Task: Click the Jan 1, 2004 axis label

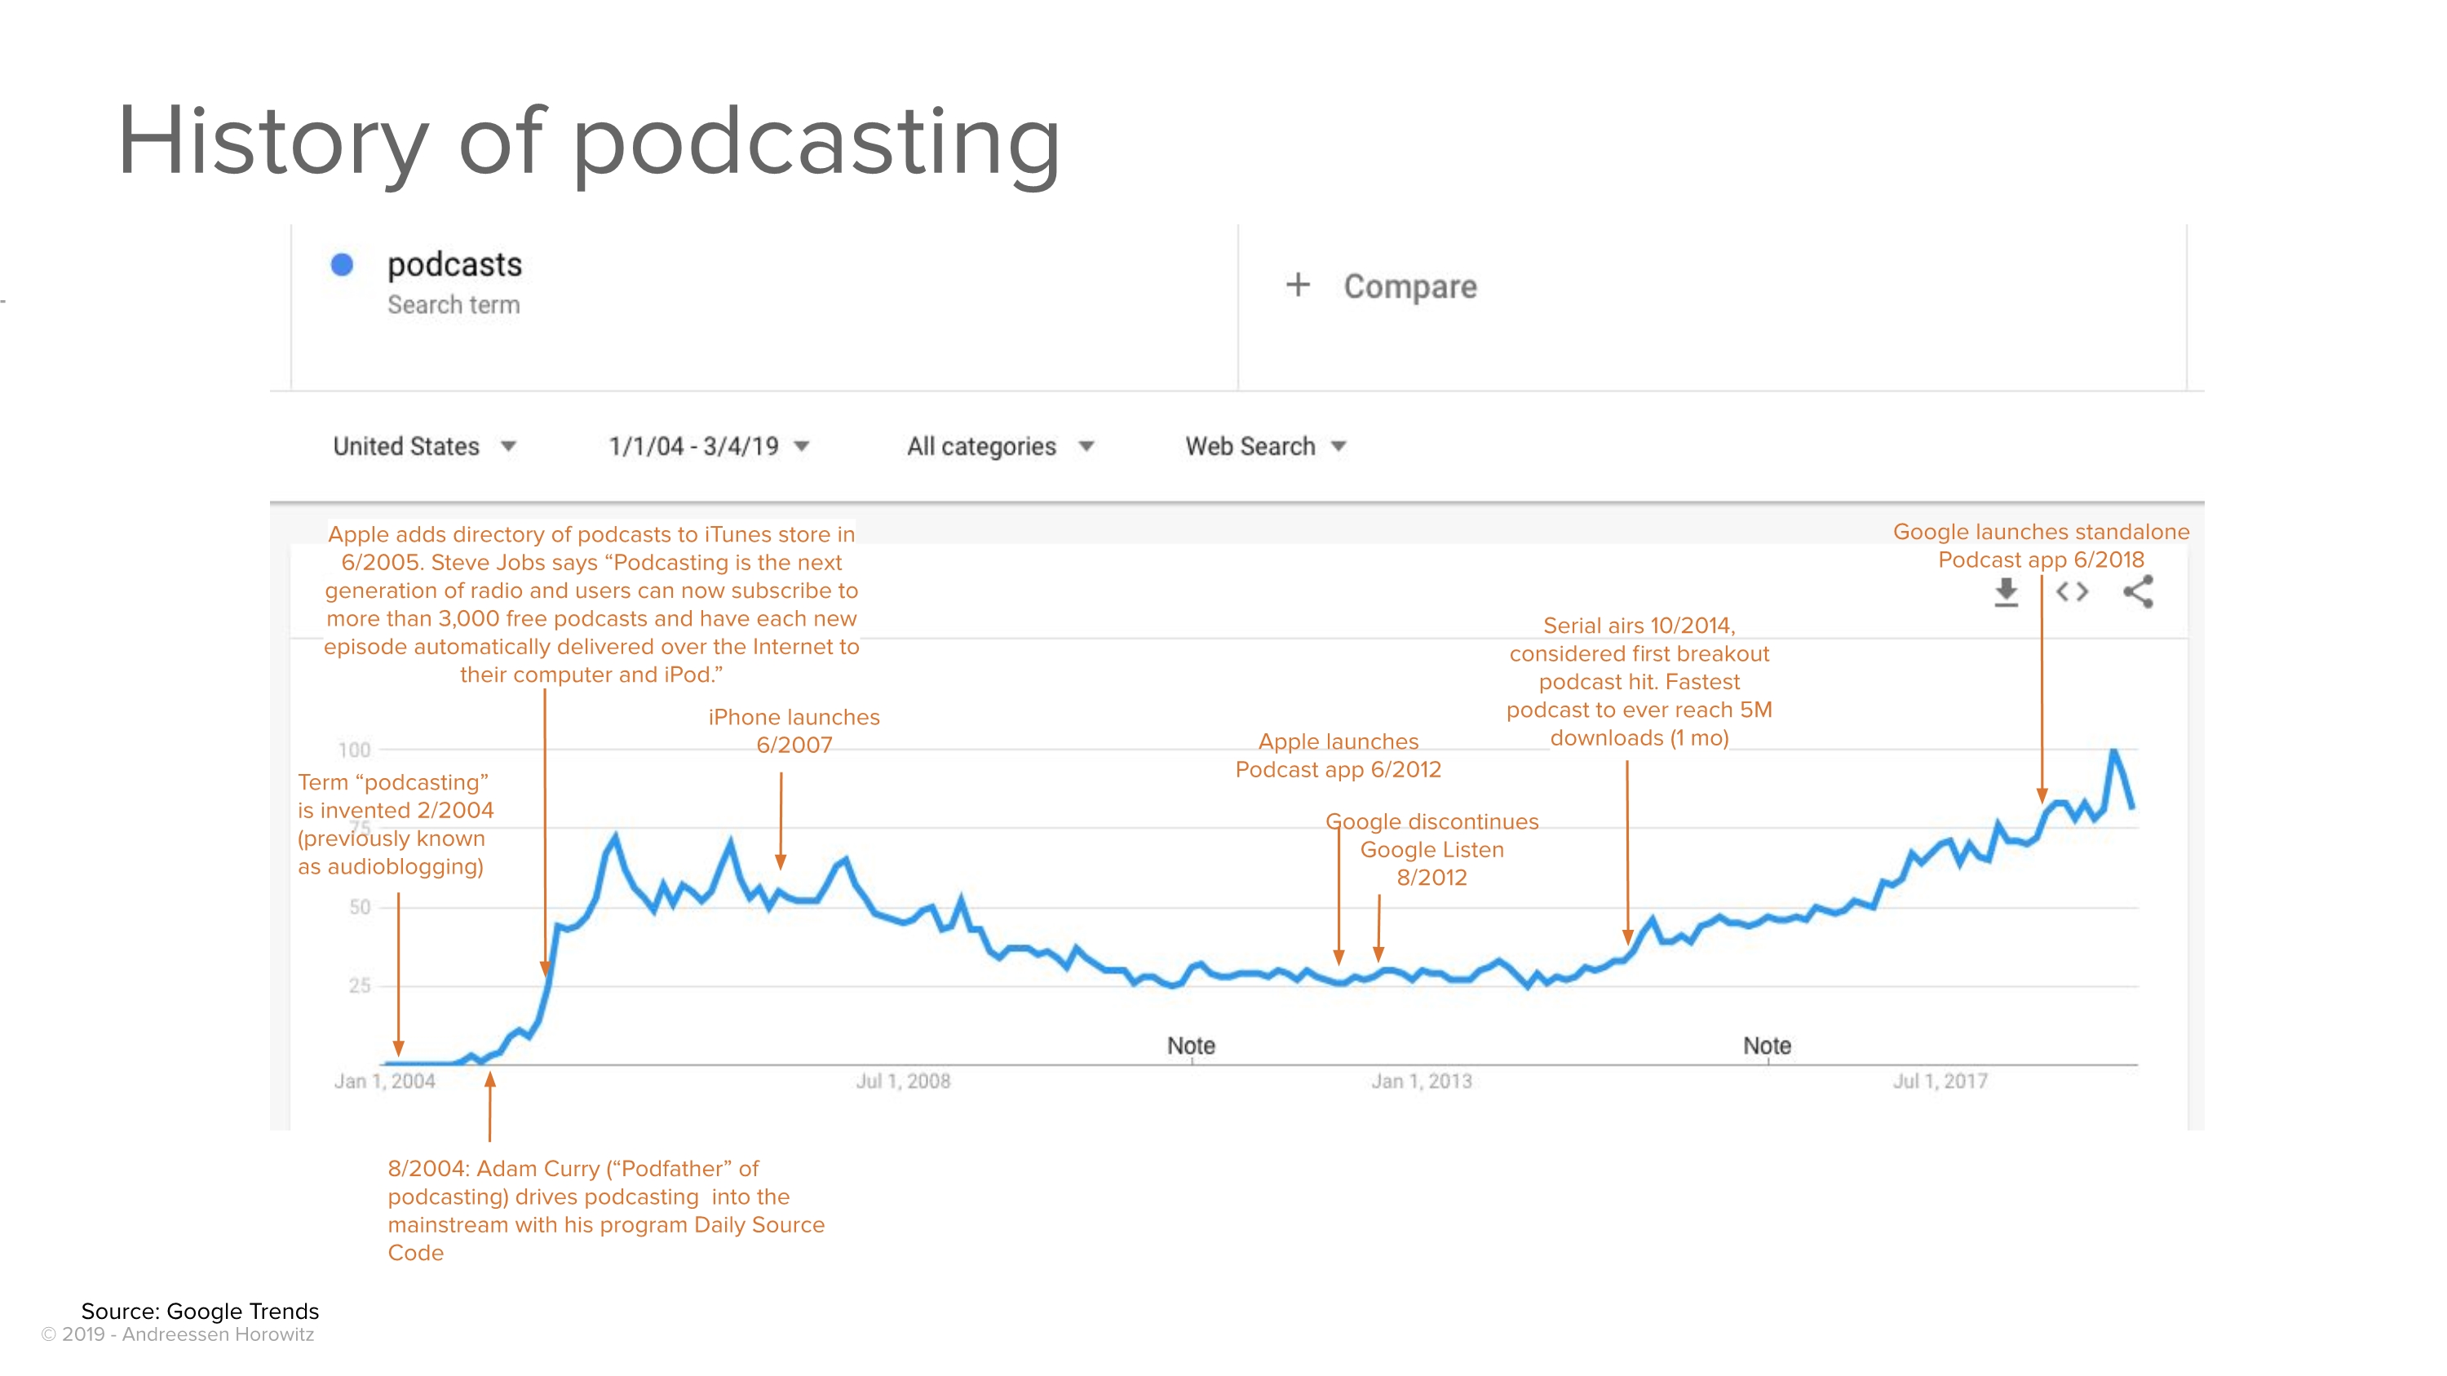Action: (385, 1081)
